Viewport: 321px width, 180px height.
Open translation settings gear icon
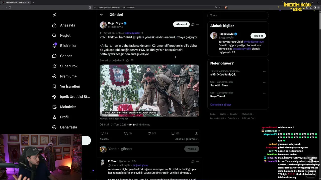click(x=142, y=33)
